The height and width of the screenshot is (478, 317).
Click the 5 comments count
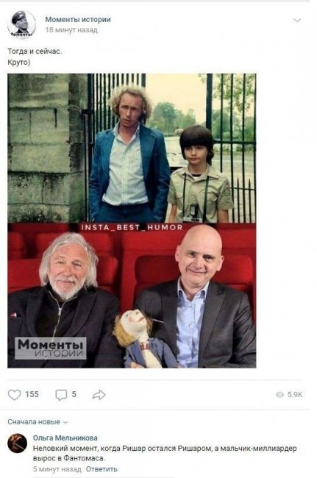(74, 394)
